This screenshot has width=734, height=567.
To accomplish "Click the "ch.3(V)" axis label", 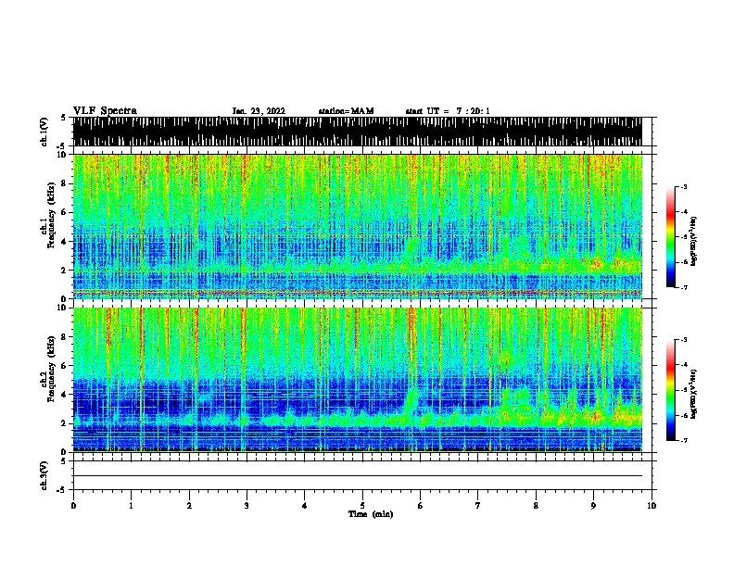I will pyautogui.click(x=44, y=475).
